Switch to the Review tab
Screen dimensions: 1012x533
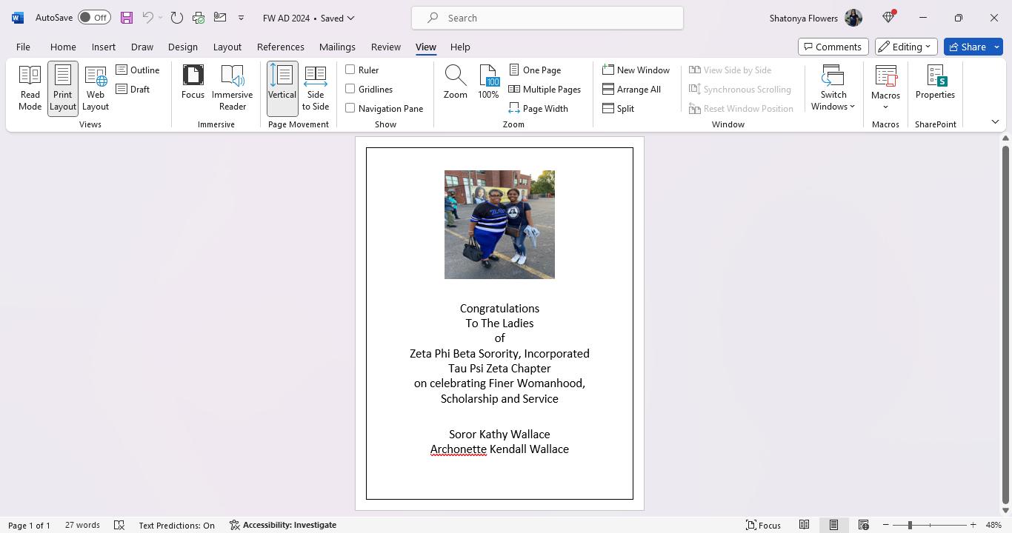point(386,47)
